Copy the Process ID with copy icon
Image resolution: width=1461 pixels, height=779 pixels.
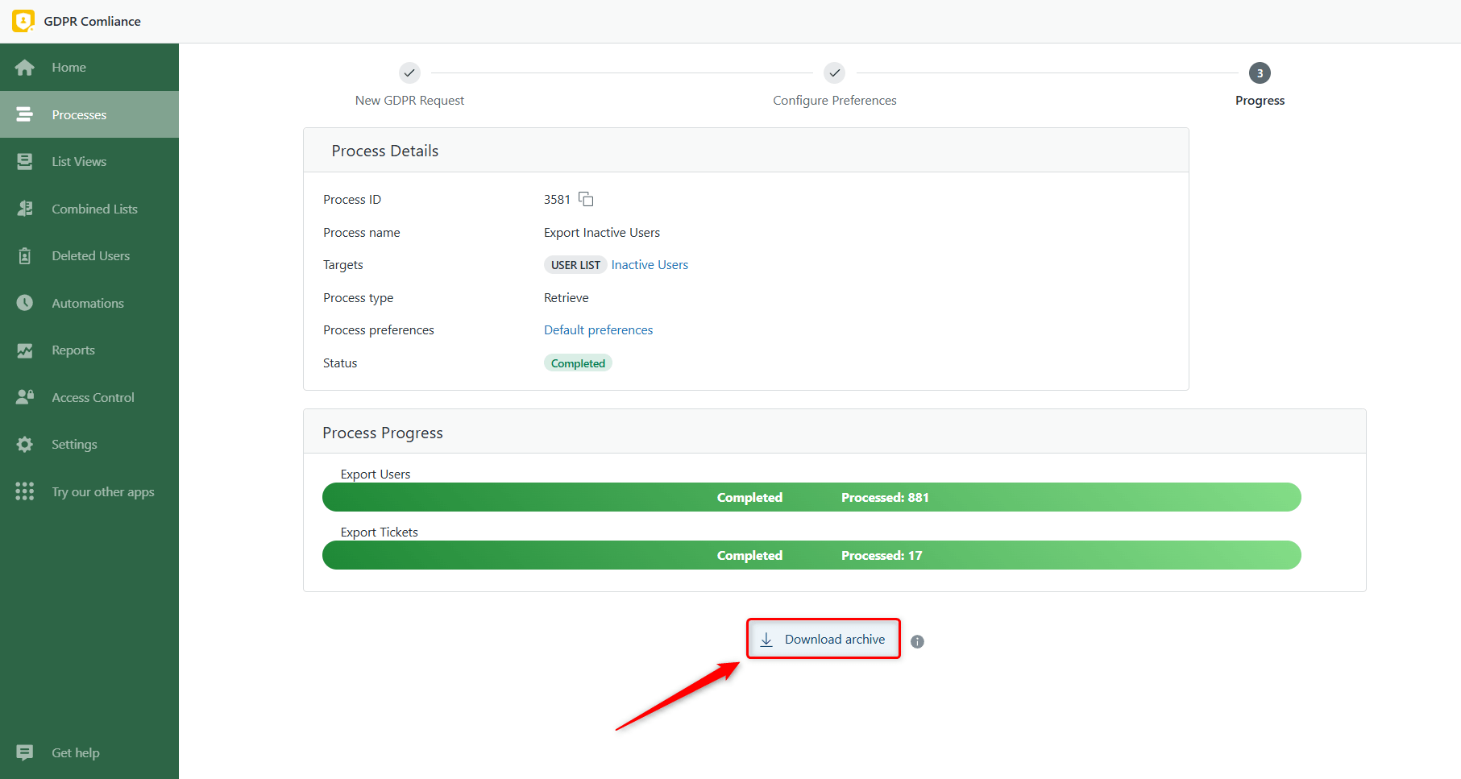(x=586, y=199)
